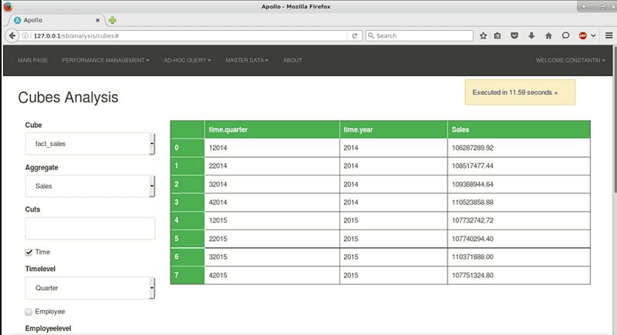Viewport: 617px width, 335px height.
Task: Click the Adblock Plus icon
Action: 583,35
